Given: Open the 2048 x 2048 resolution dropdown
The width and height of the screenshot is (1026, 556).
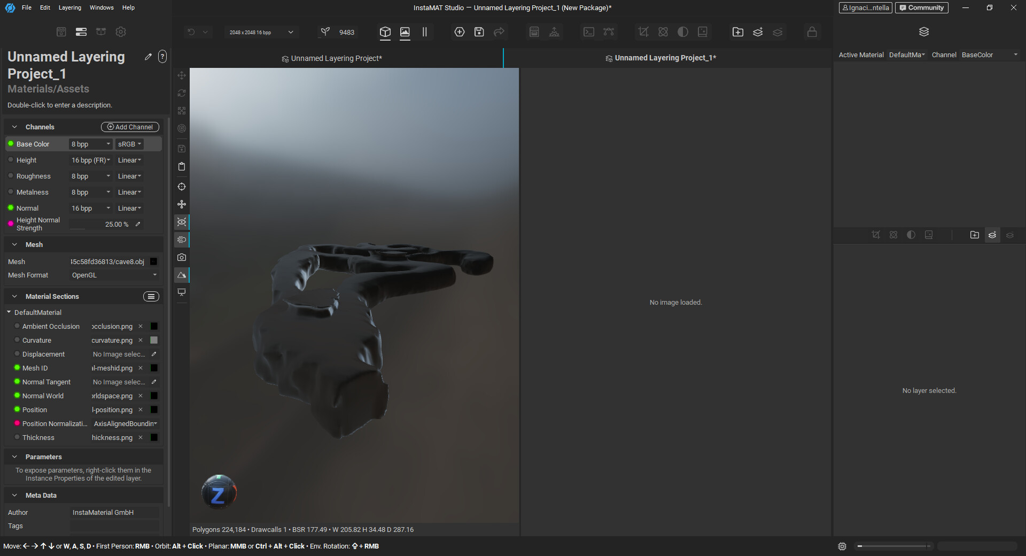Looking at the screenshot, I should click(x=261, y=32).
